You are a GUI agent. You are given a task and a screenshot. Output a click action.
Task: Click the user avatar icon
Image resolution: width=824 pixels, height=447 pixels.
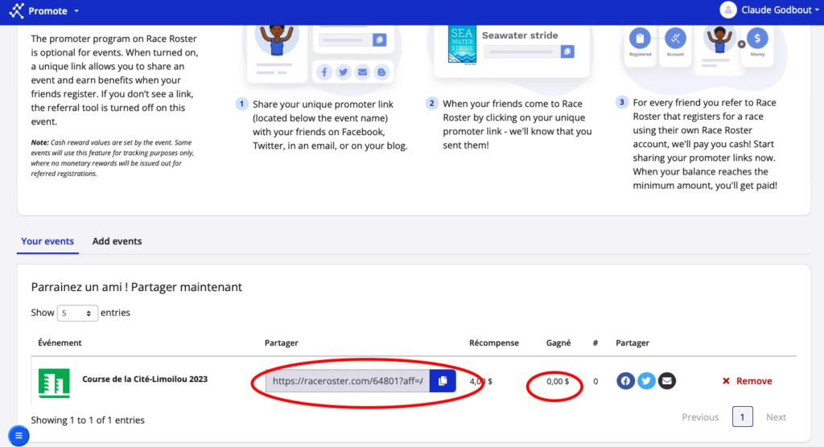tap(727, 10)
